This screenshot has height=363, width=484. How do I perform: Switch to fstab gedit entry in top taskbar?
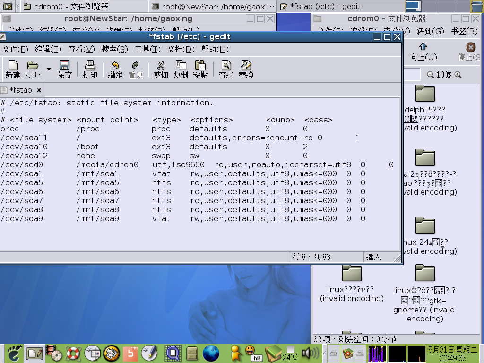click(340, 6)
